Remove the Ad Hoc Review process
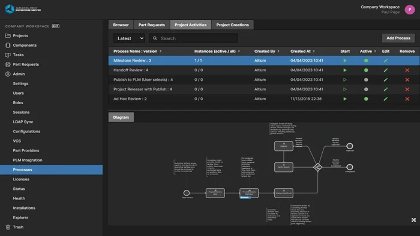The image size is (420, 236). click(x=407, y=99)
